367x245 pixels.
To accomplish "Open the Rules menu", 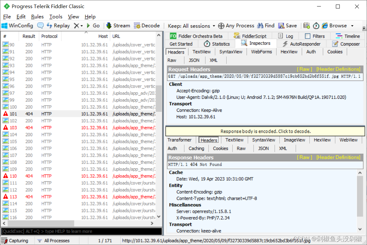I will coord(37,17).
